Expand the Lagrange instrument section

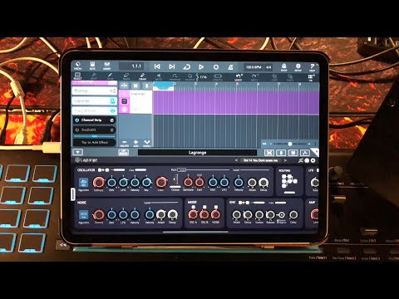[94, 100]
